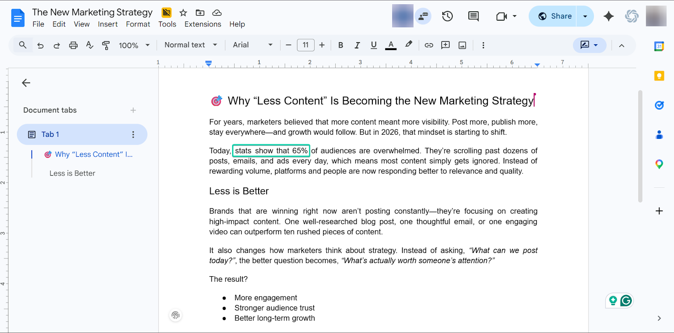This screenshot has width=674, height=333.
Task: Toggle italic formatting
Action: [x=357, y=45]
